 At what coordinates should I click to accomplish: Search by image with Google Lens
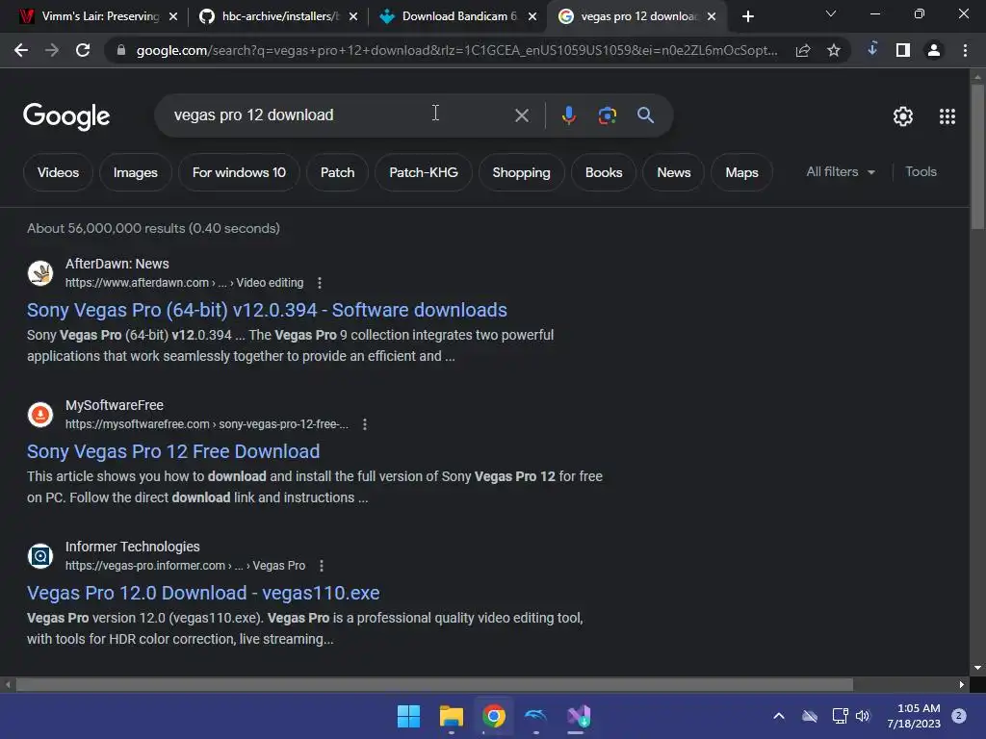(x=607, y=115)
